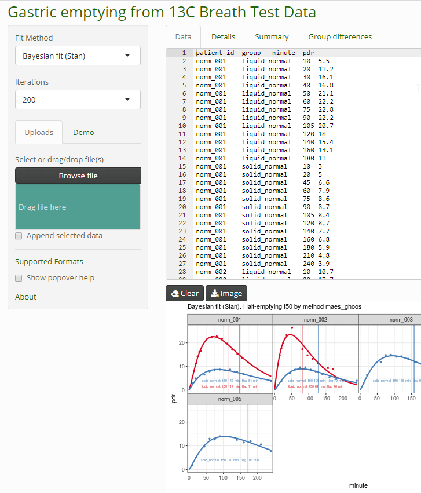This screenshot has width=421, height=493.
Task: Select the Uploads tab
Action: (39, 132)
